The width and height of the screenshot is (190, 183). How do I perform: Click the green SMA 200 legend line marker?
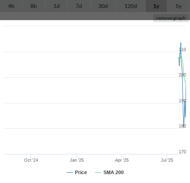pos(98,173)
